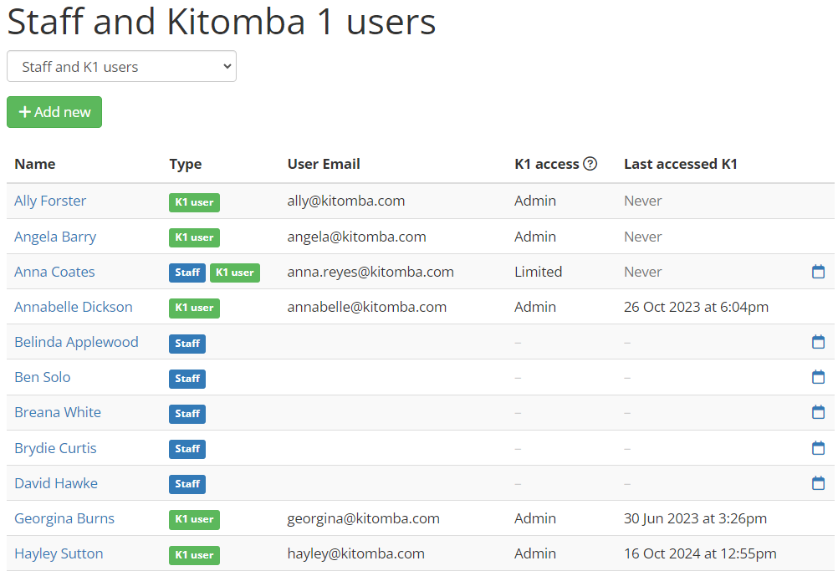Image resolution: width=838 pixels, height=571 pixels.
Task: Click the Staff badge for Brydie Curtis
Action: (x=187, y=449)
